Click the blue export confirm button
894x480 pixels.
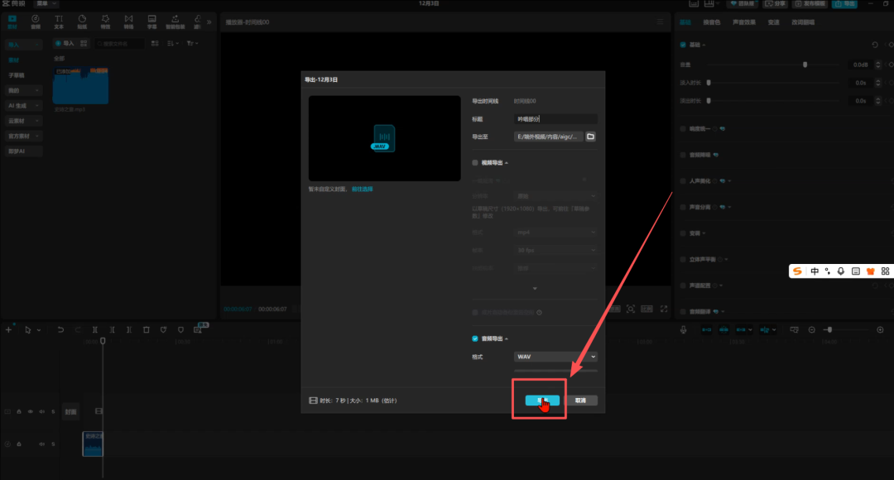click(x=542, y=401)
